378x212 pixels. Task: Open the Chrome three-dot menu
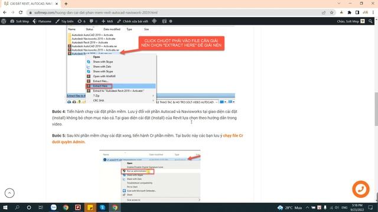pyautogui.click(x=373, y=12)
